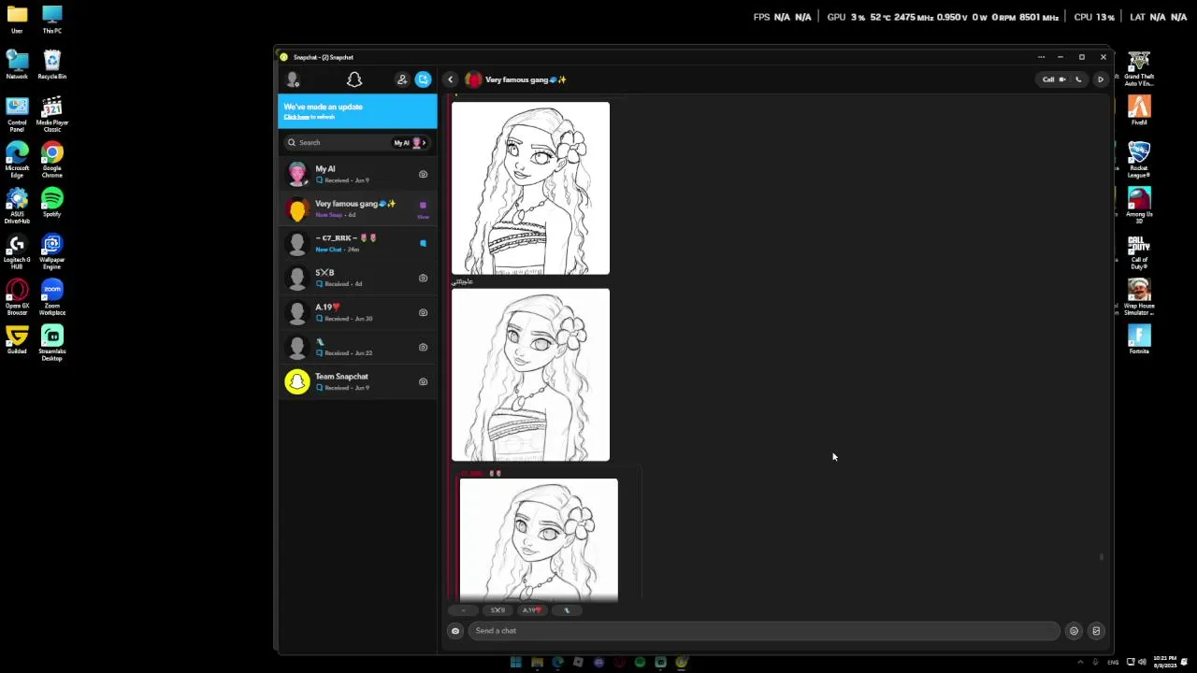This screenshot has height=673, width=1197.
Task: Show hidden system tray icons
Action: point(1080,663)
